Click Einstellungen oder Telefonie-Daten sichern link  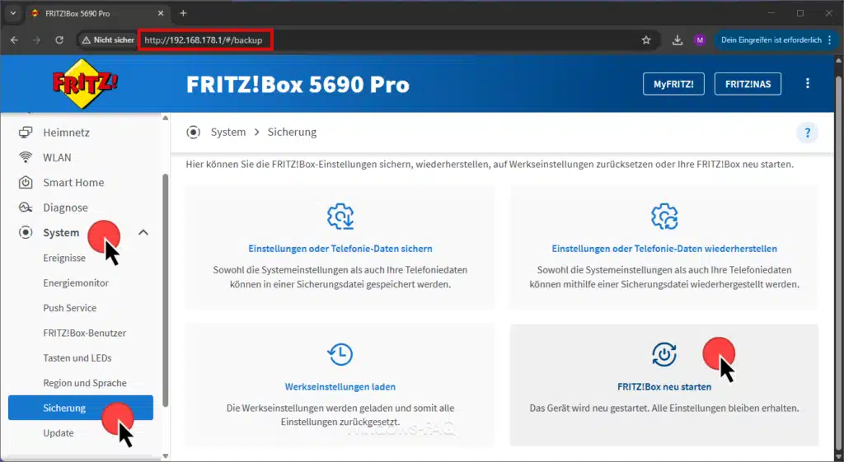point(340,249)
